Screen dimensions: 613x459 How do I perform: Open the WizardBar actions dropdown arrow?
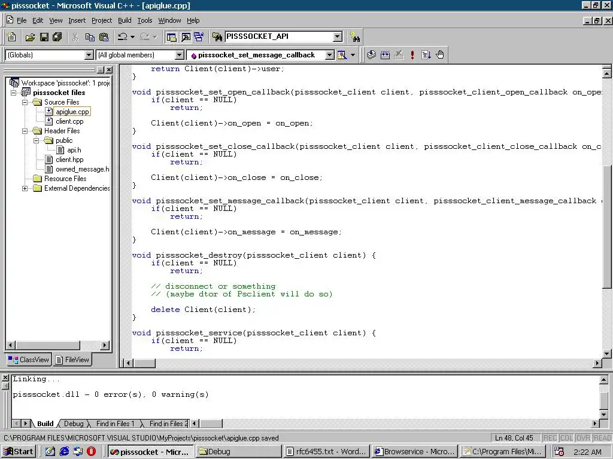click(x=353, y=55)
